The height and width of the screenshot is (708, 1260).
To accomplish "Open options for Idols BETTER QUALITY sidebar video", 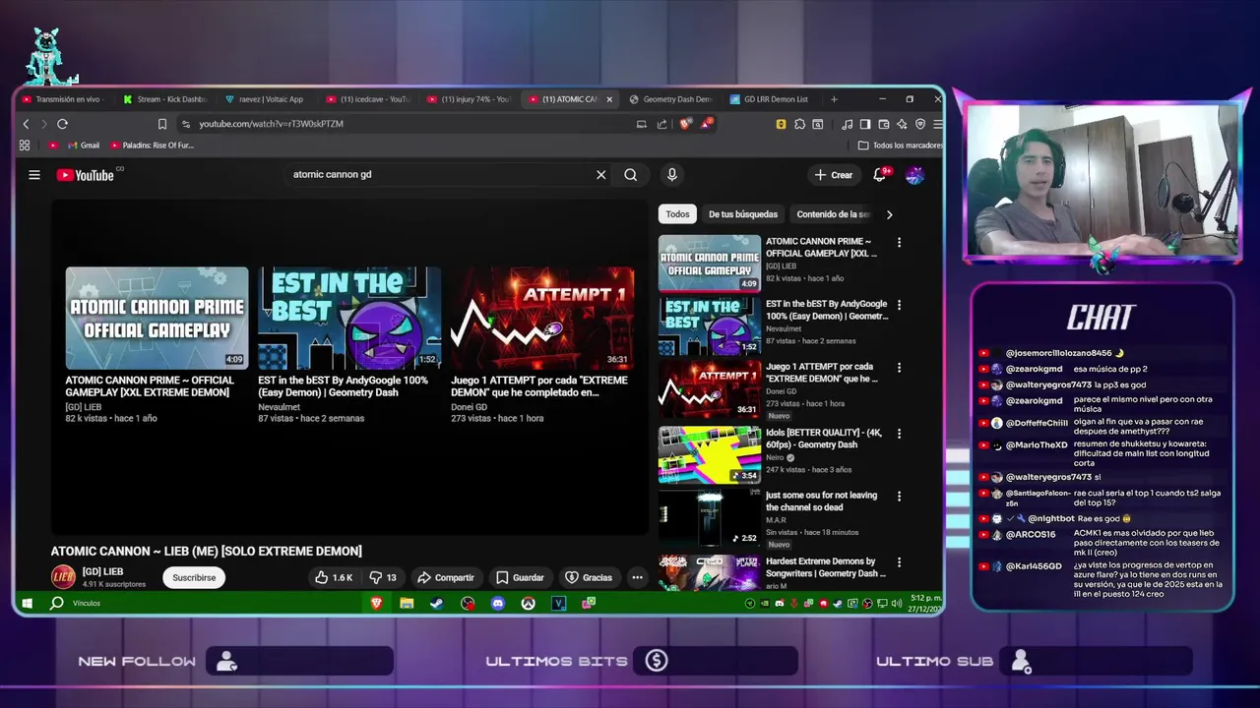I will (899, 434).
